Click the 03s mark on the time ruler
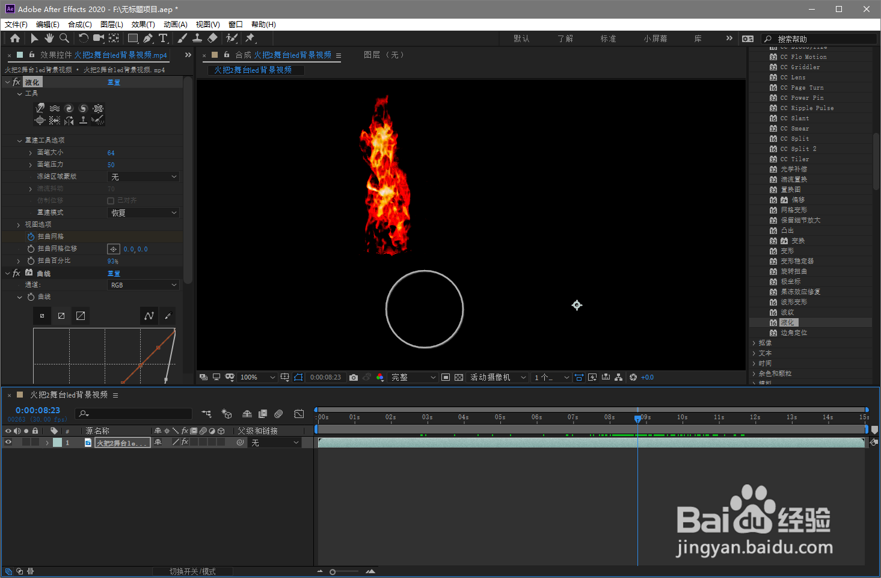The width and height of the screenshot is (881, 578). tap(427, 417)
